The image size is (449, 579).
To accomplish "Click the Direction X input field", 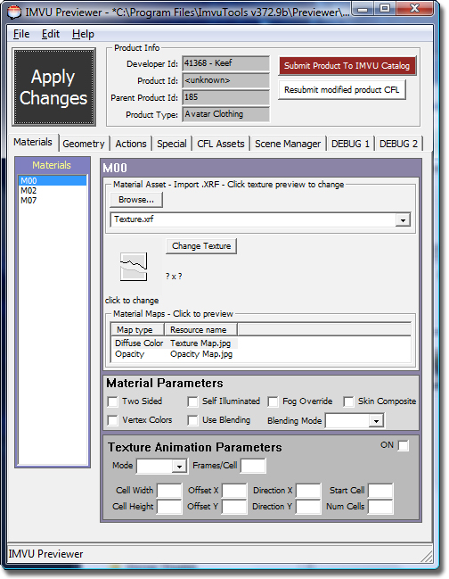I will click(308, 491).
